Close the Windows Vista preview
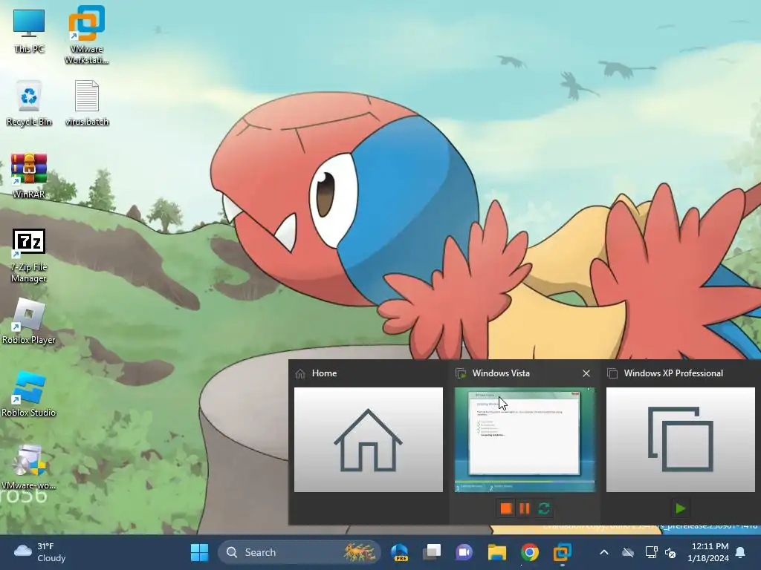The width and height of the screenshot is (761, 570). tap(586, 373)
